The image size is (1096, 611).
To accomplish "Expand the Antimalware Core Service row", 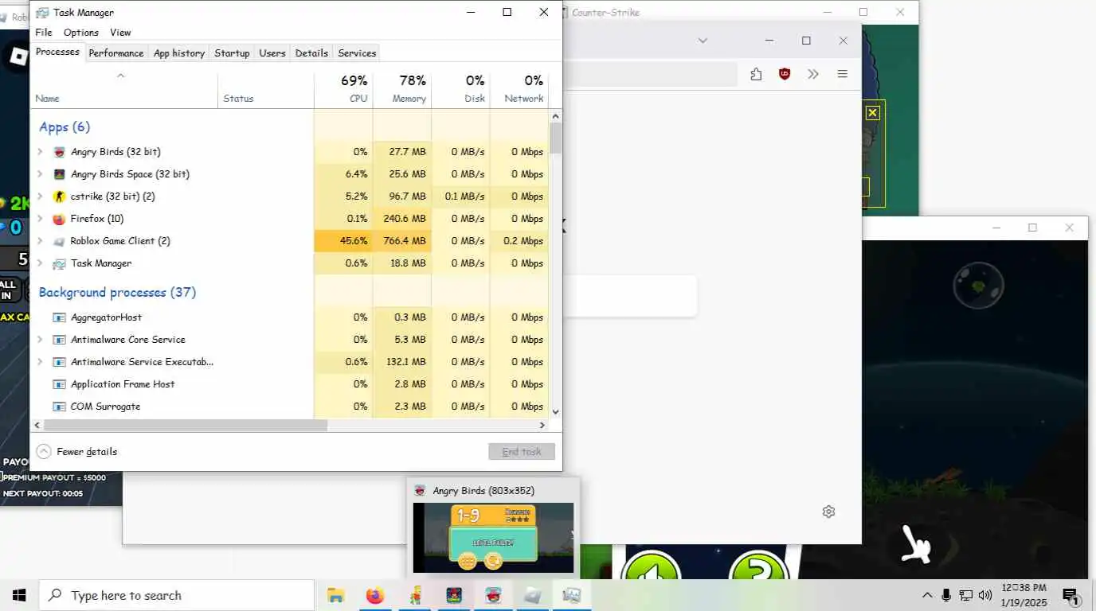I will point(41,340).
